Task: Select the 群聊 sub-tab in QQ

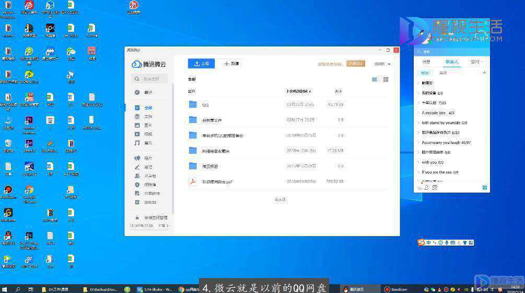Action: (443, 73)
